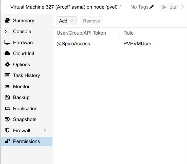Click the Cloud-Init cloud icon

pyautogui.click(x=7, y=53)
